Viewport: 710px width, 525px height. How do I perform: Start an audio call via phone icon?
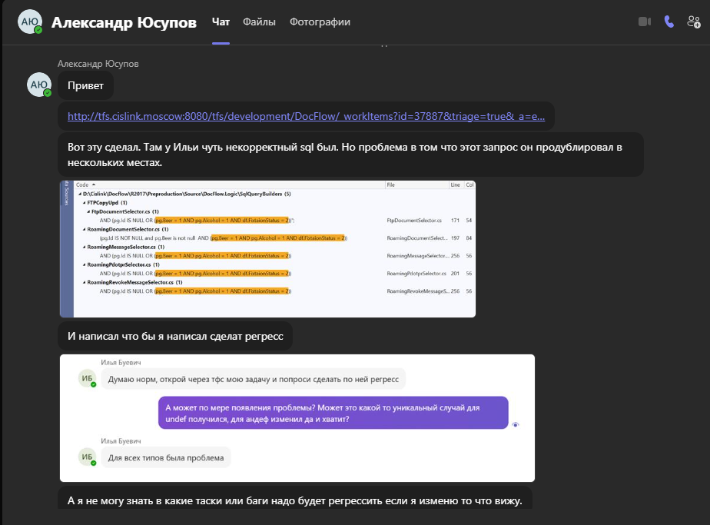669,22
